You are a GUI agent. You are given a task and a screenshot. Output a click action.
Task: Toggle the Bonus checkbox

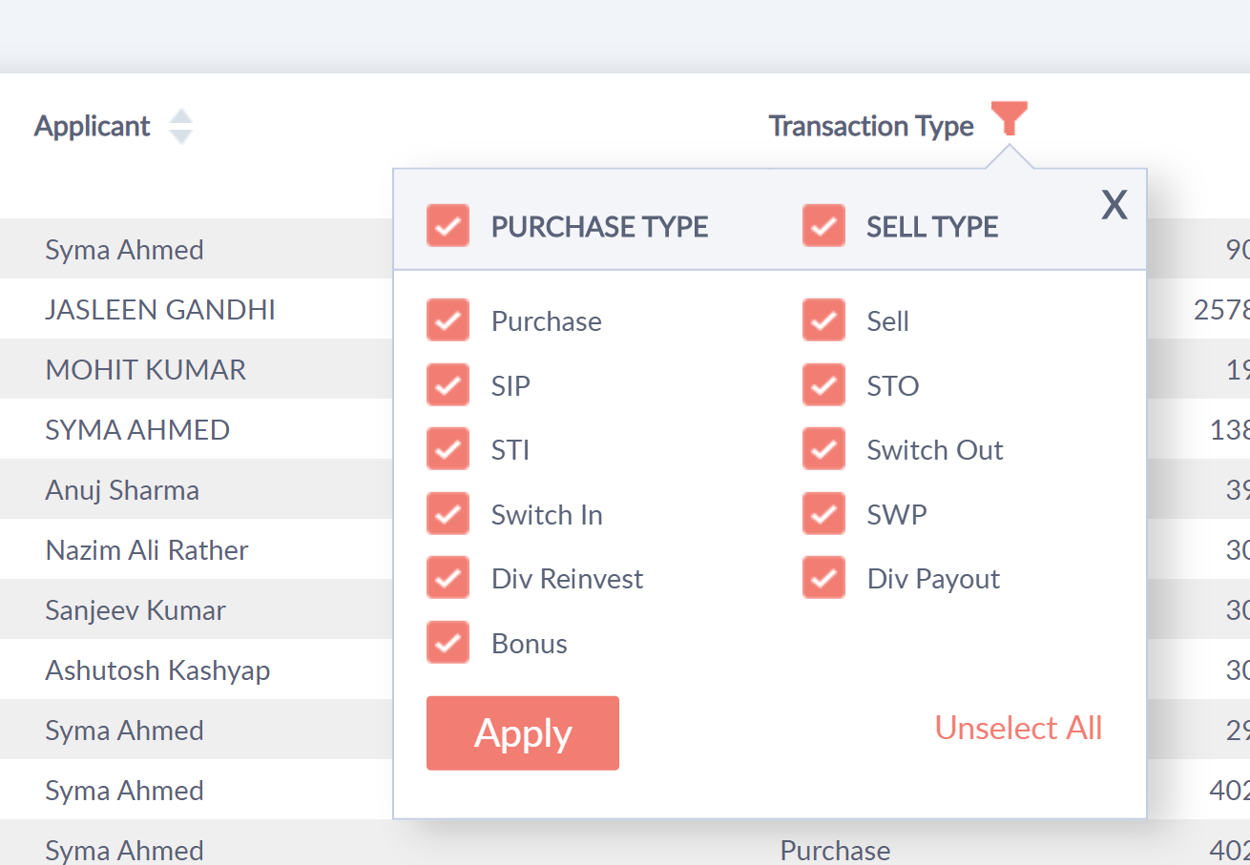pyautogui.click(x=448, y=642)
